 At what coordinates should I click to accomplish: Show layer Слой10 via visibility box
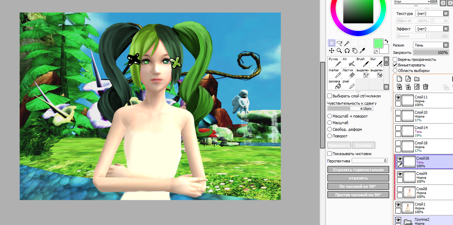[x=398, y=113]
